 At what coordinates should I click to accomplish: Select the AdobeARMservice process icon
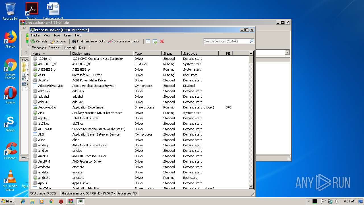pos(35,86)
